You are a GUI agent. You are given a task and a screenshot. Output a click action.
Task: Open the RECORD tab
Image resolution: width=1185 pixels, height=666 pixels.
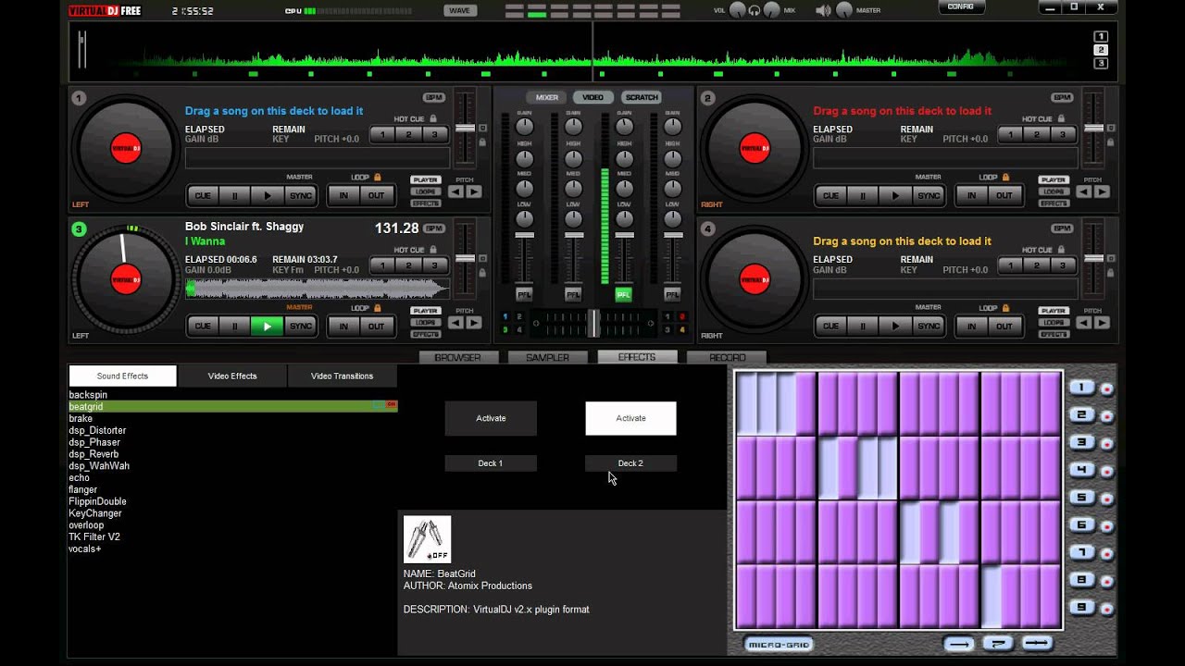[x=728, y=357]
